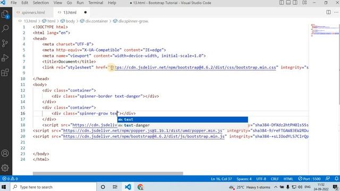This screenshot has width=340, height=191.
Task: Open the feedback icon in status bar
Action: pyautogui.click(x=327, y=179)
